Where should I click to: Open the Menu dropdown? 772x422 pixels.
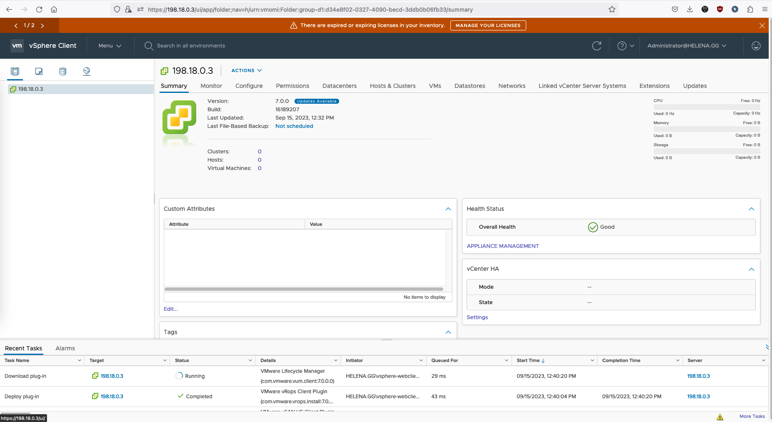[110, 46]
